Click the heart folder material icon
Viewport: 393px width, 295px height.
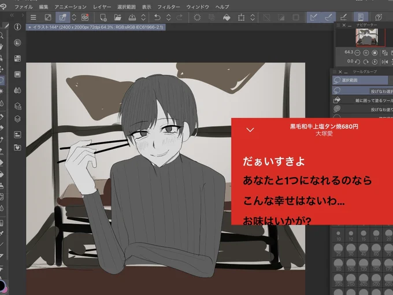point(17,147)
